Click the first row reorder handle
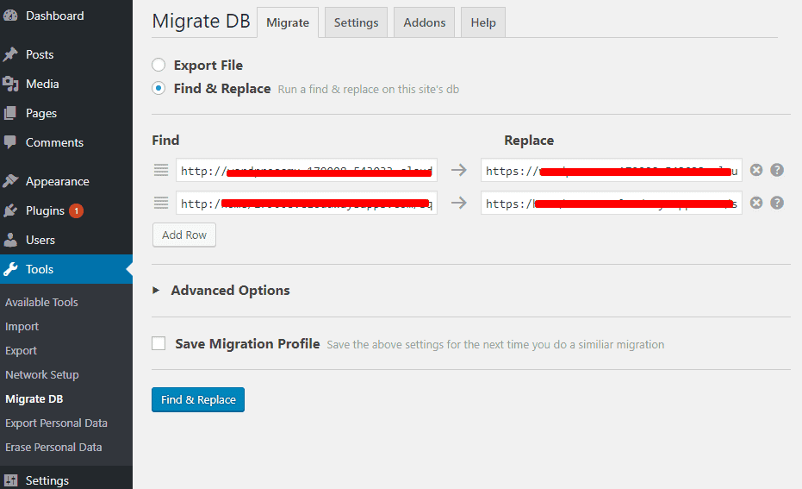The width and height of the screenshot is (802, 489). click(161, 171)
